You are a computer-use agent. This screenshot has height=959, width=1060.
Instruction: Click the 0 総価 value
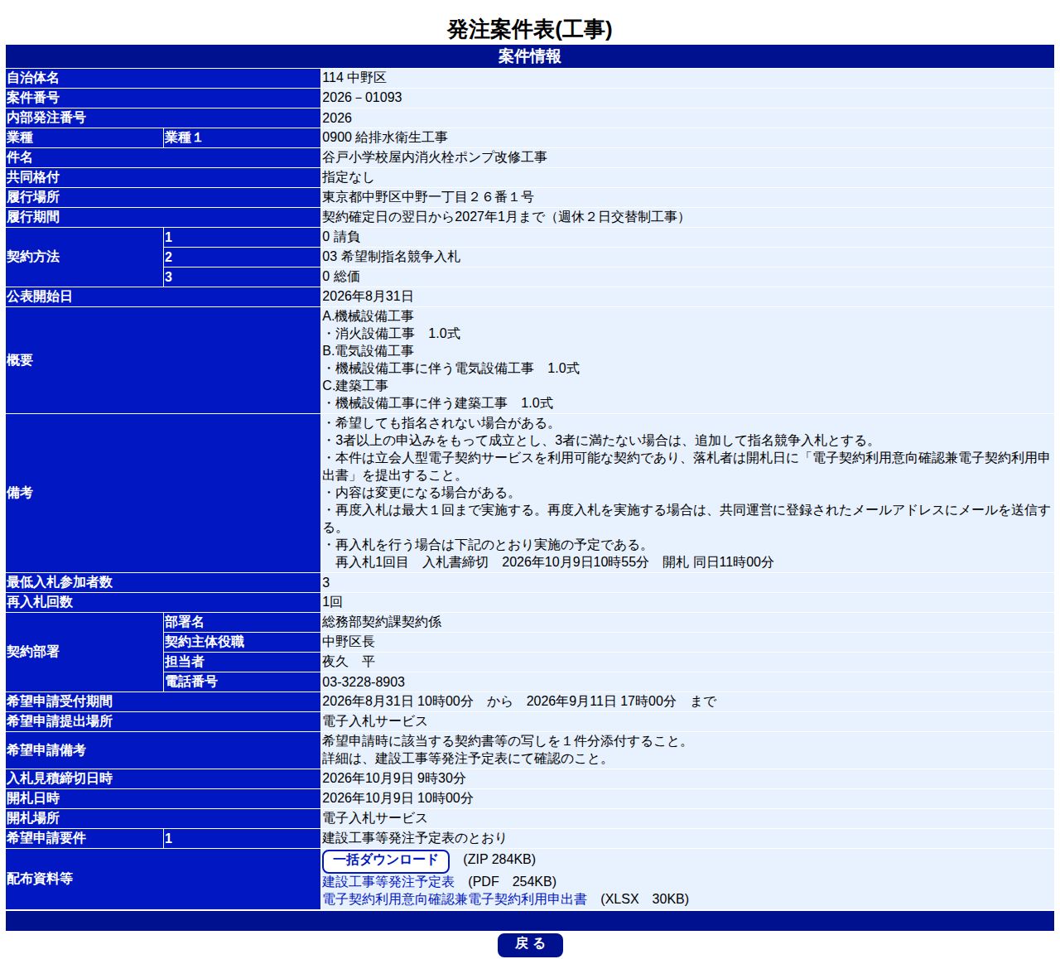(x=341, y=277)
